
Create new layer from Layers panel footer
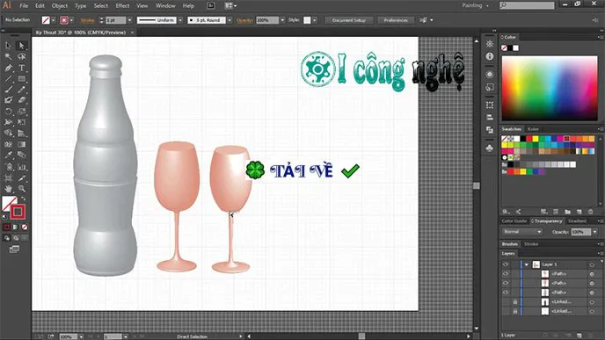(x=579, y=336)
